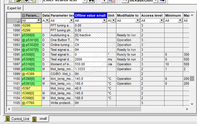Screen dimensions: 197x124
Task: Select parameter r5398[0]
Action: (x=31, y=93)
